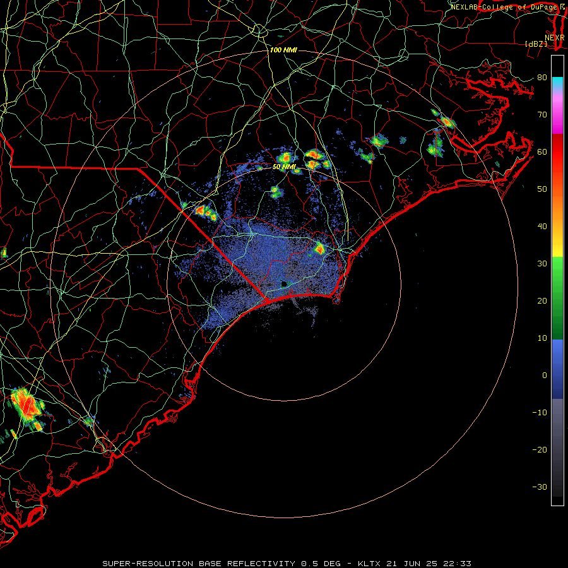Click the 0 value on dBZ scale
This screenshot has height=568, width=568.
(545, 376)
